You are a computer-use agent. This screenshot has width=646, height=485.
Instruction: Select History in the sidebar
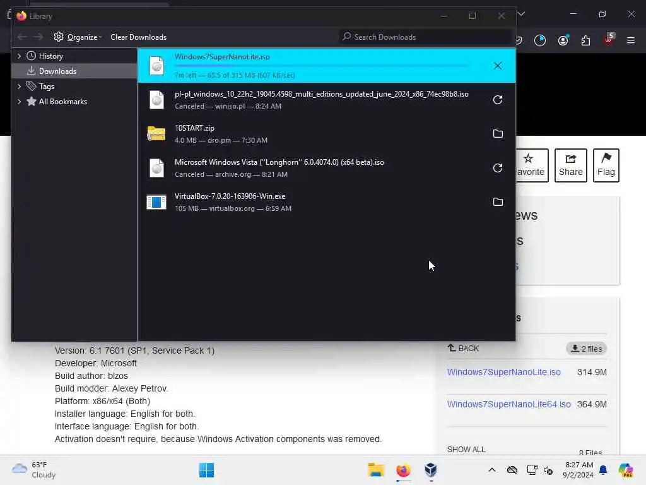(50, 56)
